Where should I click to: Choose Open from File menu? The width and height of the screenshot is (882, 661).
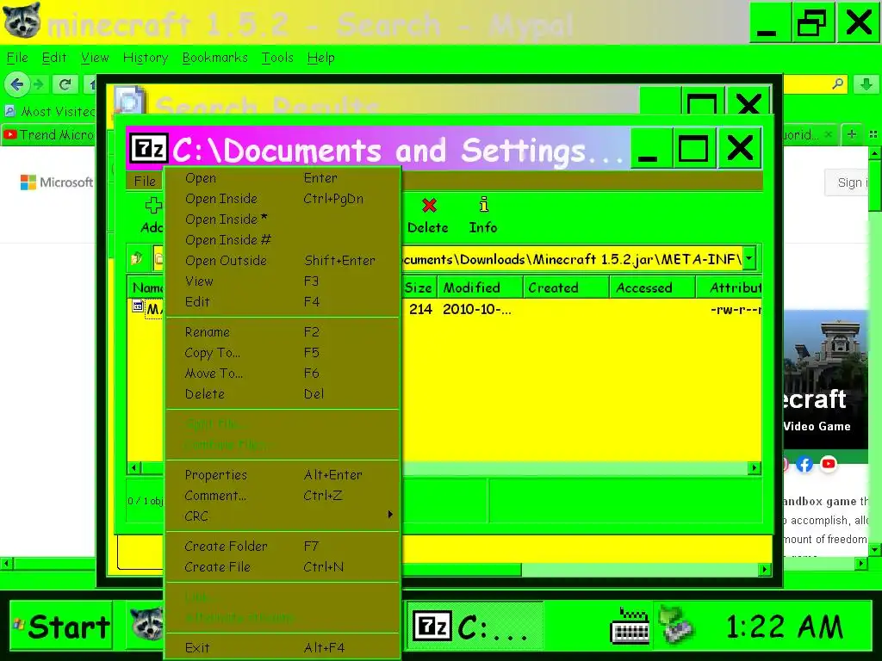click(283, 178)
